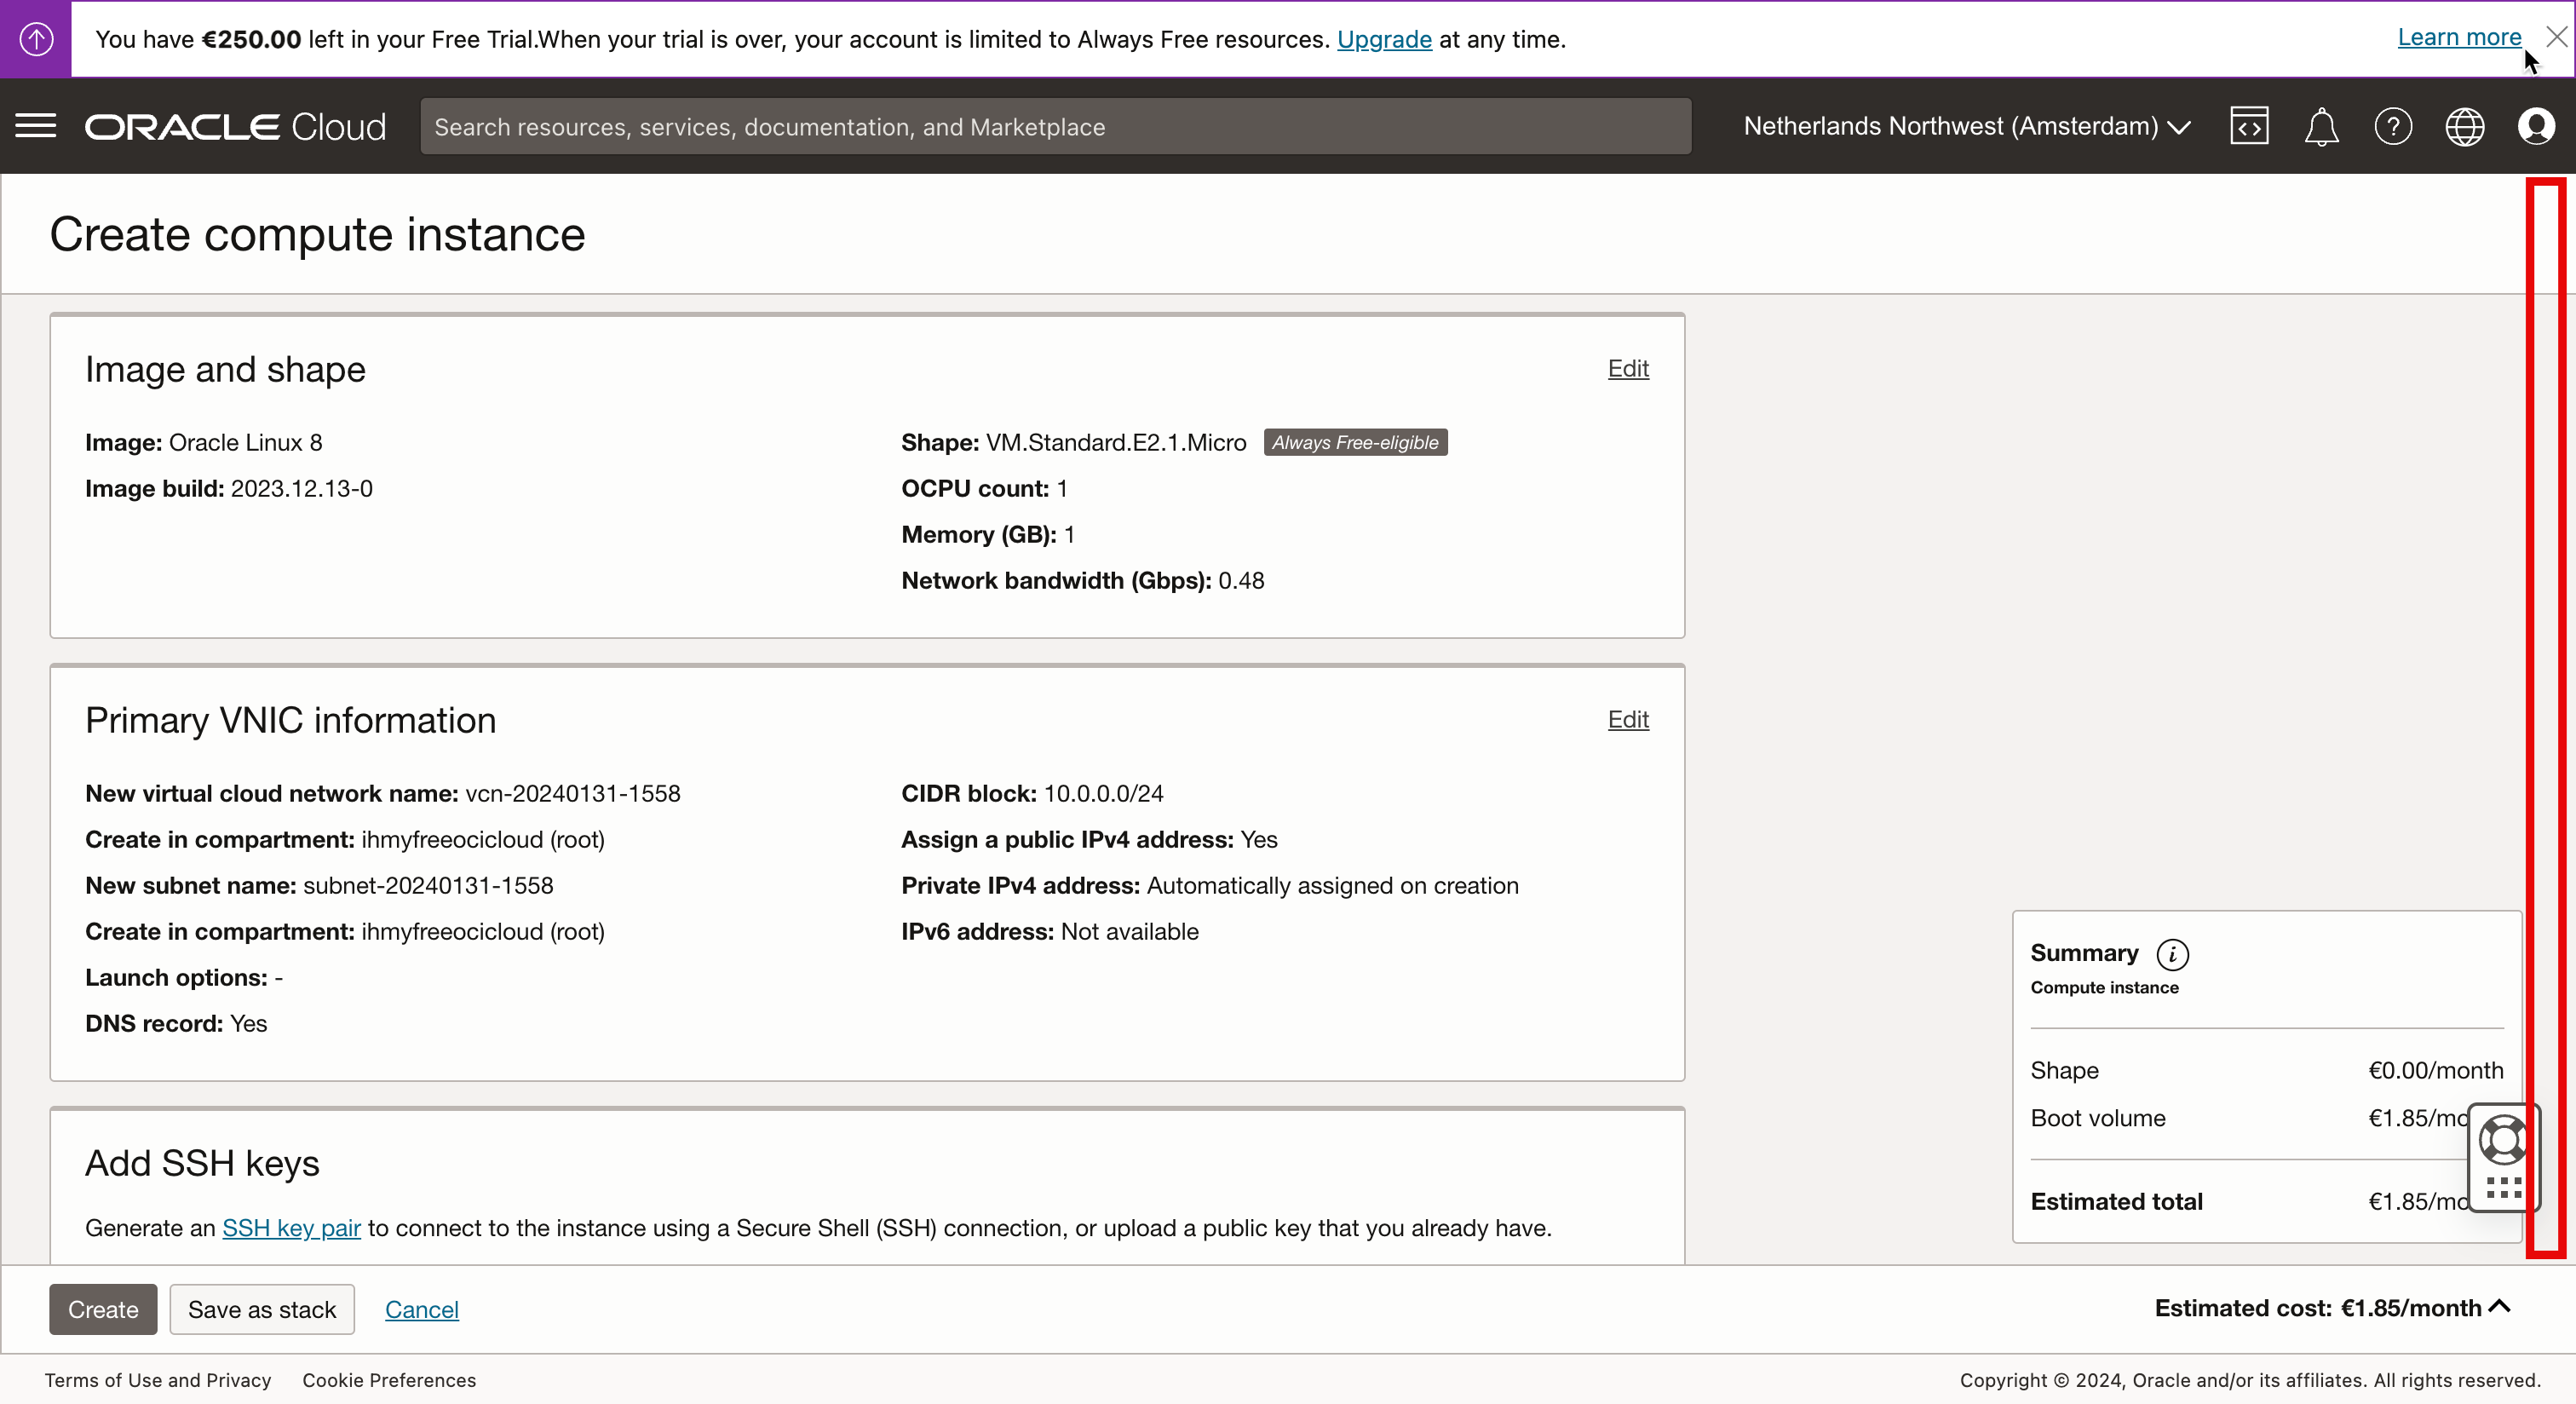
Task: Click the Summary info icon
Action: (2172, 954)
